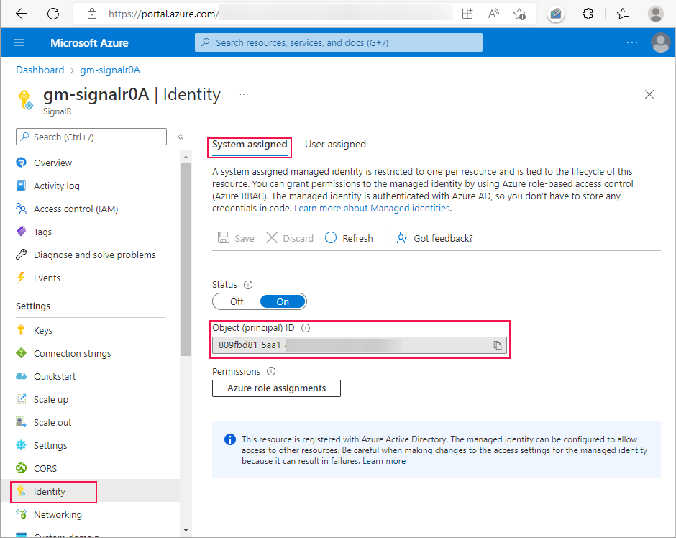Enable the Status toggle to On
This screenshot has height=538, width=676.
pyautogui.click(x=283, y=301)
